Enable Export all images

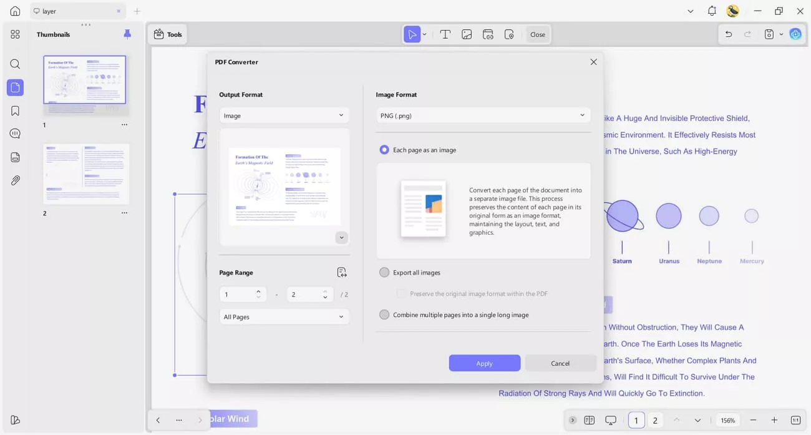(384, 272)
